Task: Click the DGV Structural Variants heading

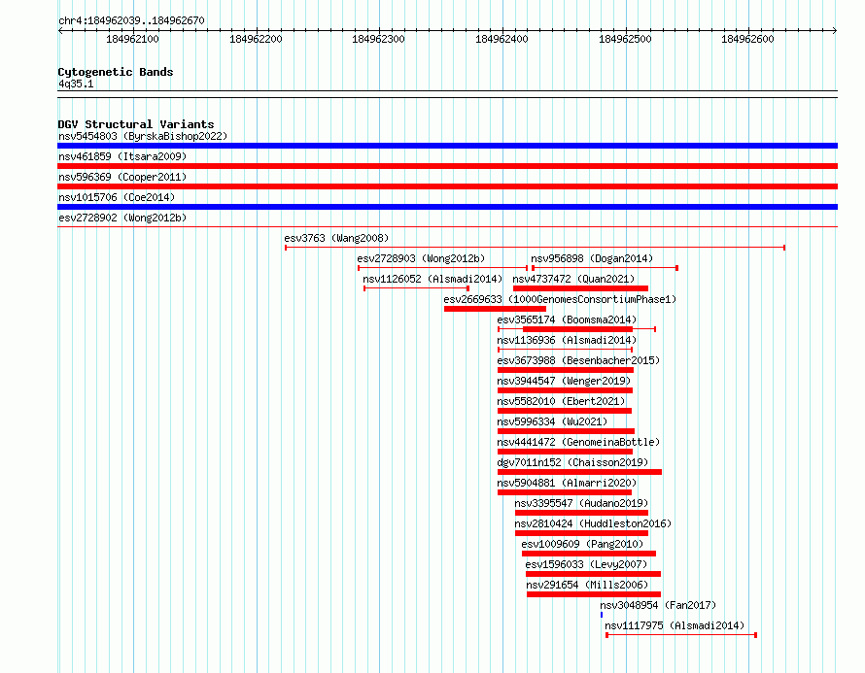Action: [x=136, y=124]
